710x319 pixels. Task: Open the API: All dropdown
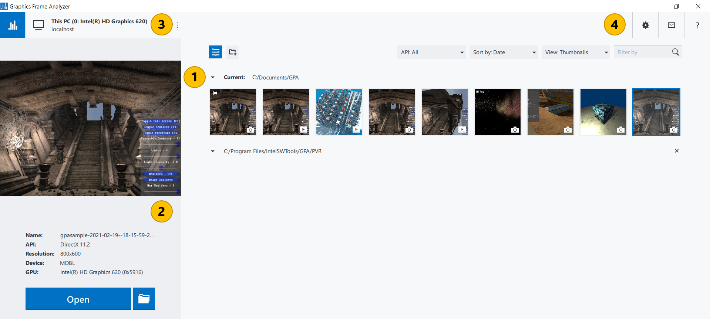click(431, 52)
